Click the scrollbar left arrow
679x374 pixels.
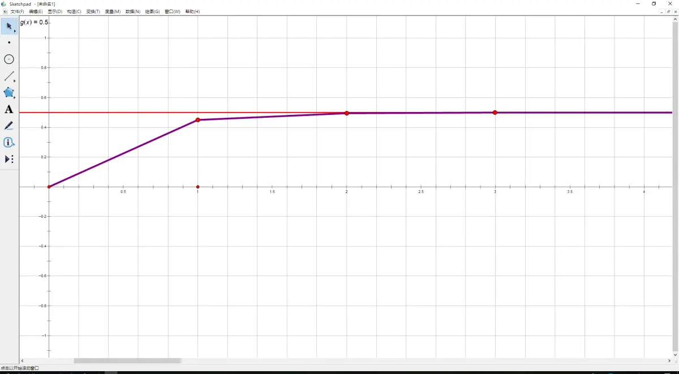pyautogui.click(x=23, y=360)
